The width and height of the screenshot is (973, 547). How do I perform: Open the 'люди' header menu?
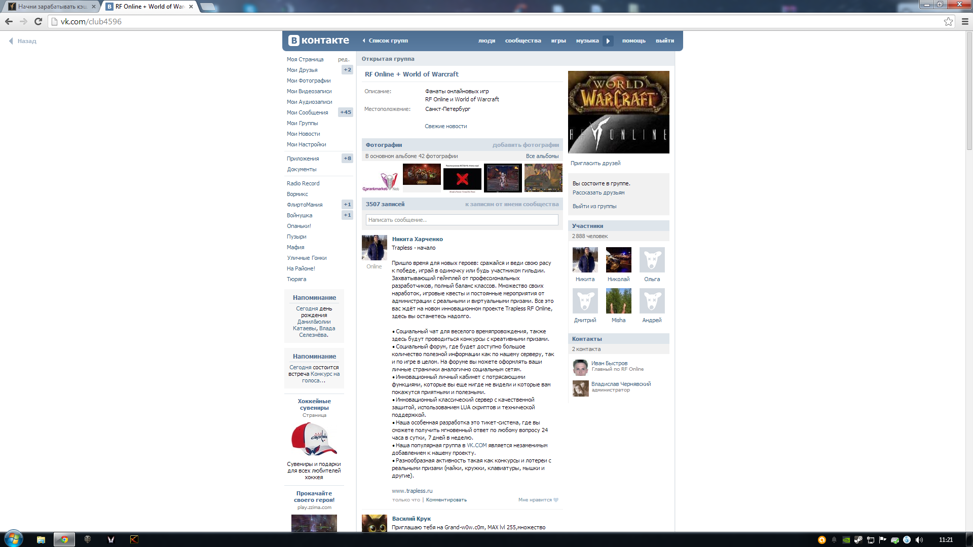click(x=486, y=41)
